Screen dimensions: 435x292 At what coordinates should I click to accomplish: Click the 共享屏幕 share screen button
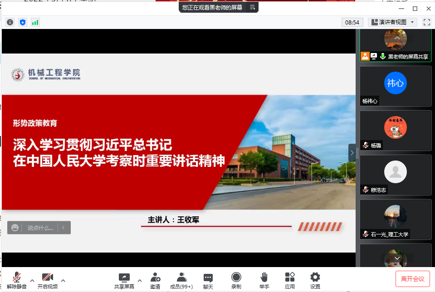tap(124, 280)
